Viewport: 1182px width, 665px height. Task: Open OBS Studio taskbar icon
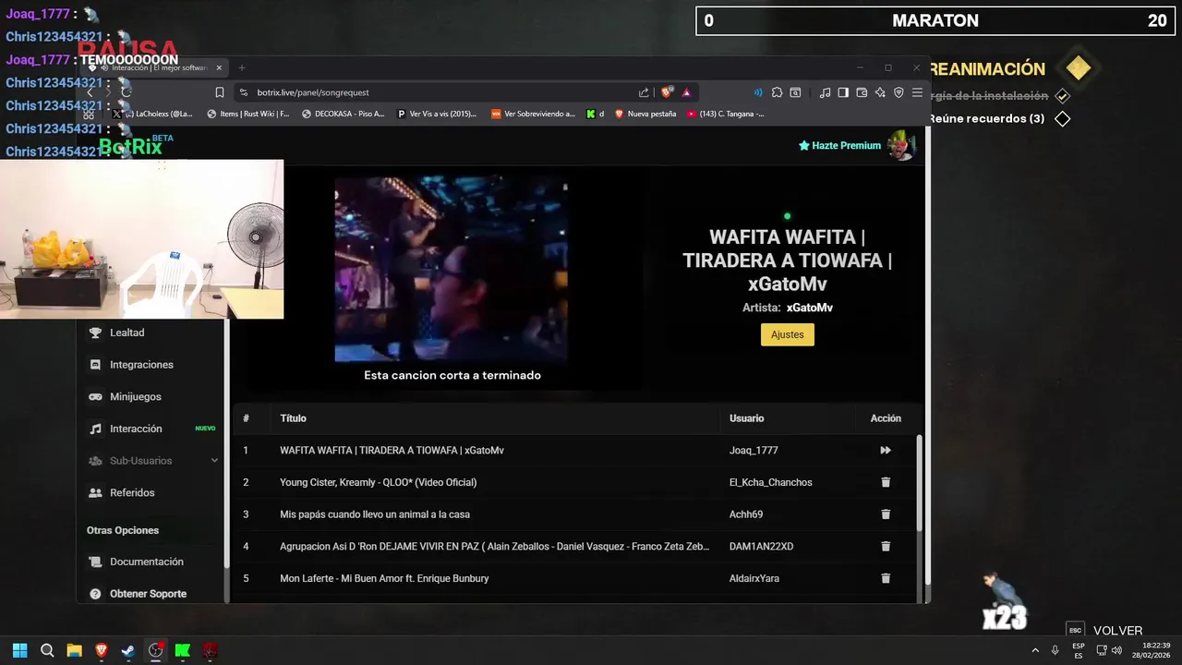[x=156, y=650]
